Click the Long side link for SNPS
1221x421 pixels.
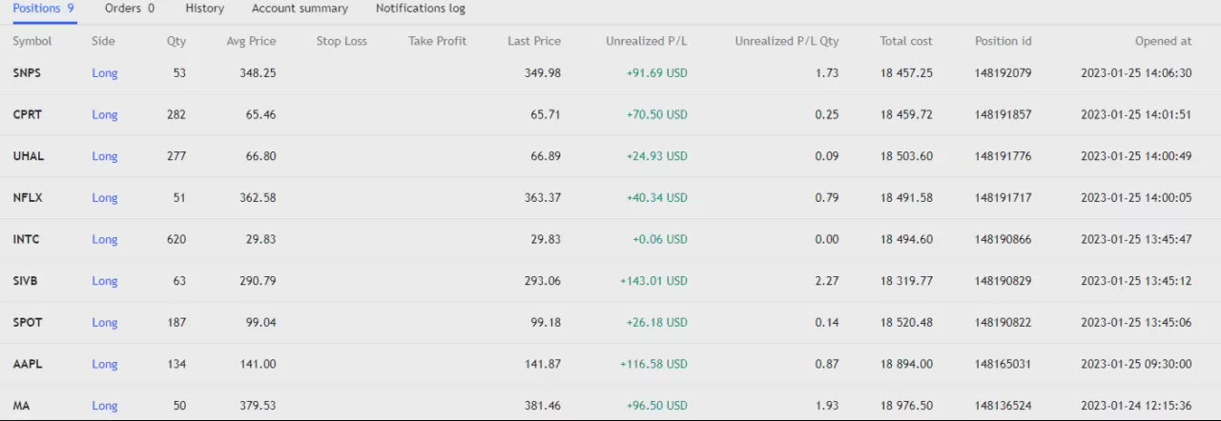click(x=105, y=73)
